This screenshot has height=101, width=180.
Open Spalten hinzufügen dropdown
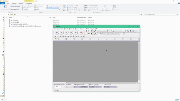[x=73, y=8]
